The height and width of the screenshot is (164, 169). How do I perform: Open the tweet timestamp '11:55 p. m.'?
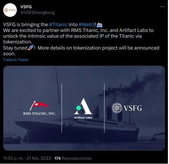point(13,158)
